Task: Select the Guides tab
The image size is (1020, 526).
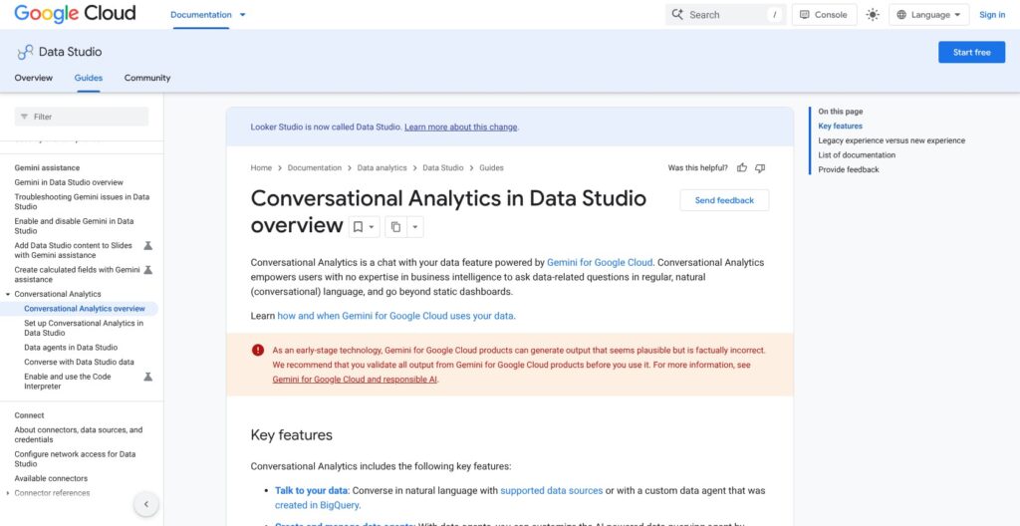Action: pos(89,78)
